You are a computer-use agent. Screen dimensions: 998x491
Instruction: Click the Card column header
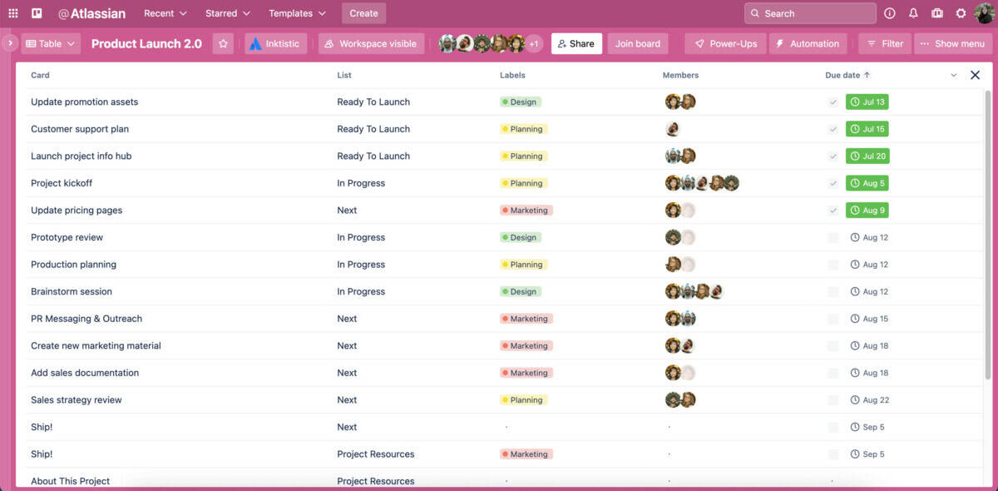(x=40, y=75)
